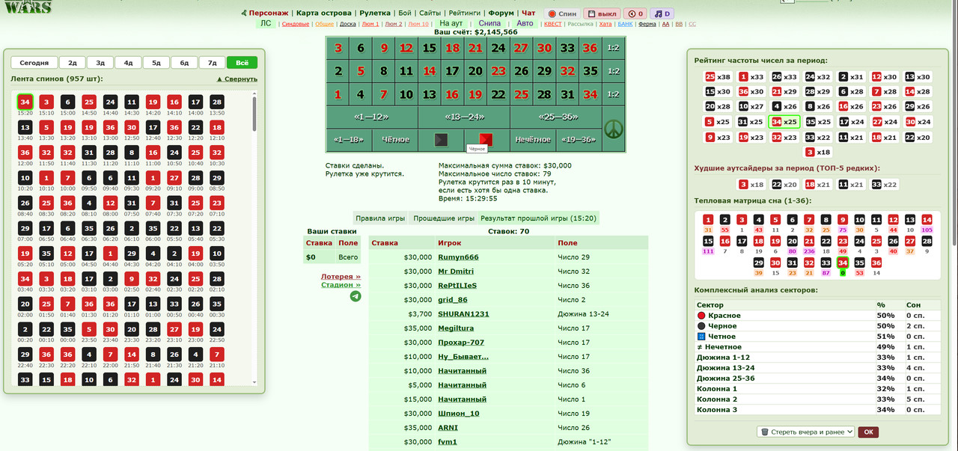Viewport: 958px width, 451px height.
Task: Open the Стадион link
Action: (x=341, y=285)
